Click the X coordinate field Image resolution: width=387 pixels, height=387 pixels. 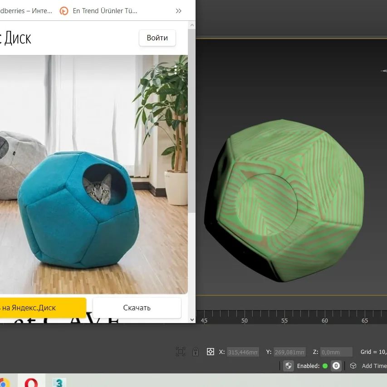pos(243,352)
